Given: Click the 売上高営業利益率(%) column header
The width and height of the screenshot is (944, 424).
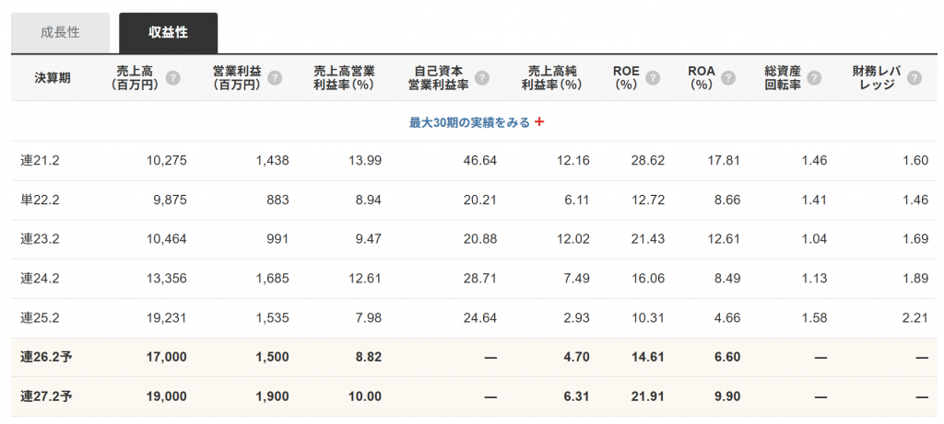Looking at the screenshot, I should [345, 78].
